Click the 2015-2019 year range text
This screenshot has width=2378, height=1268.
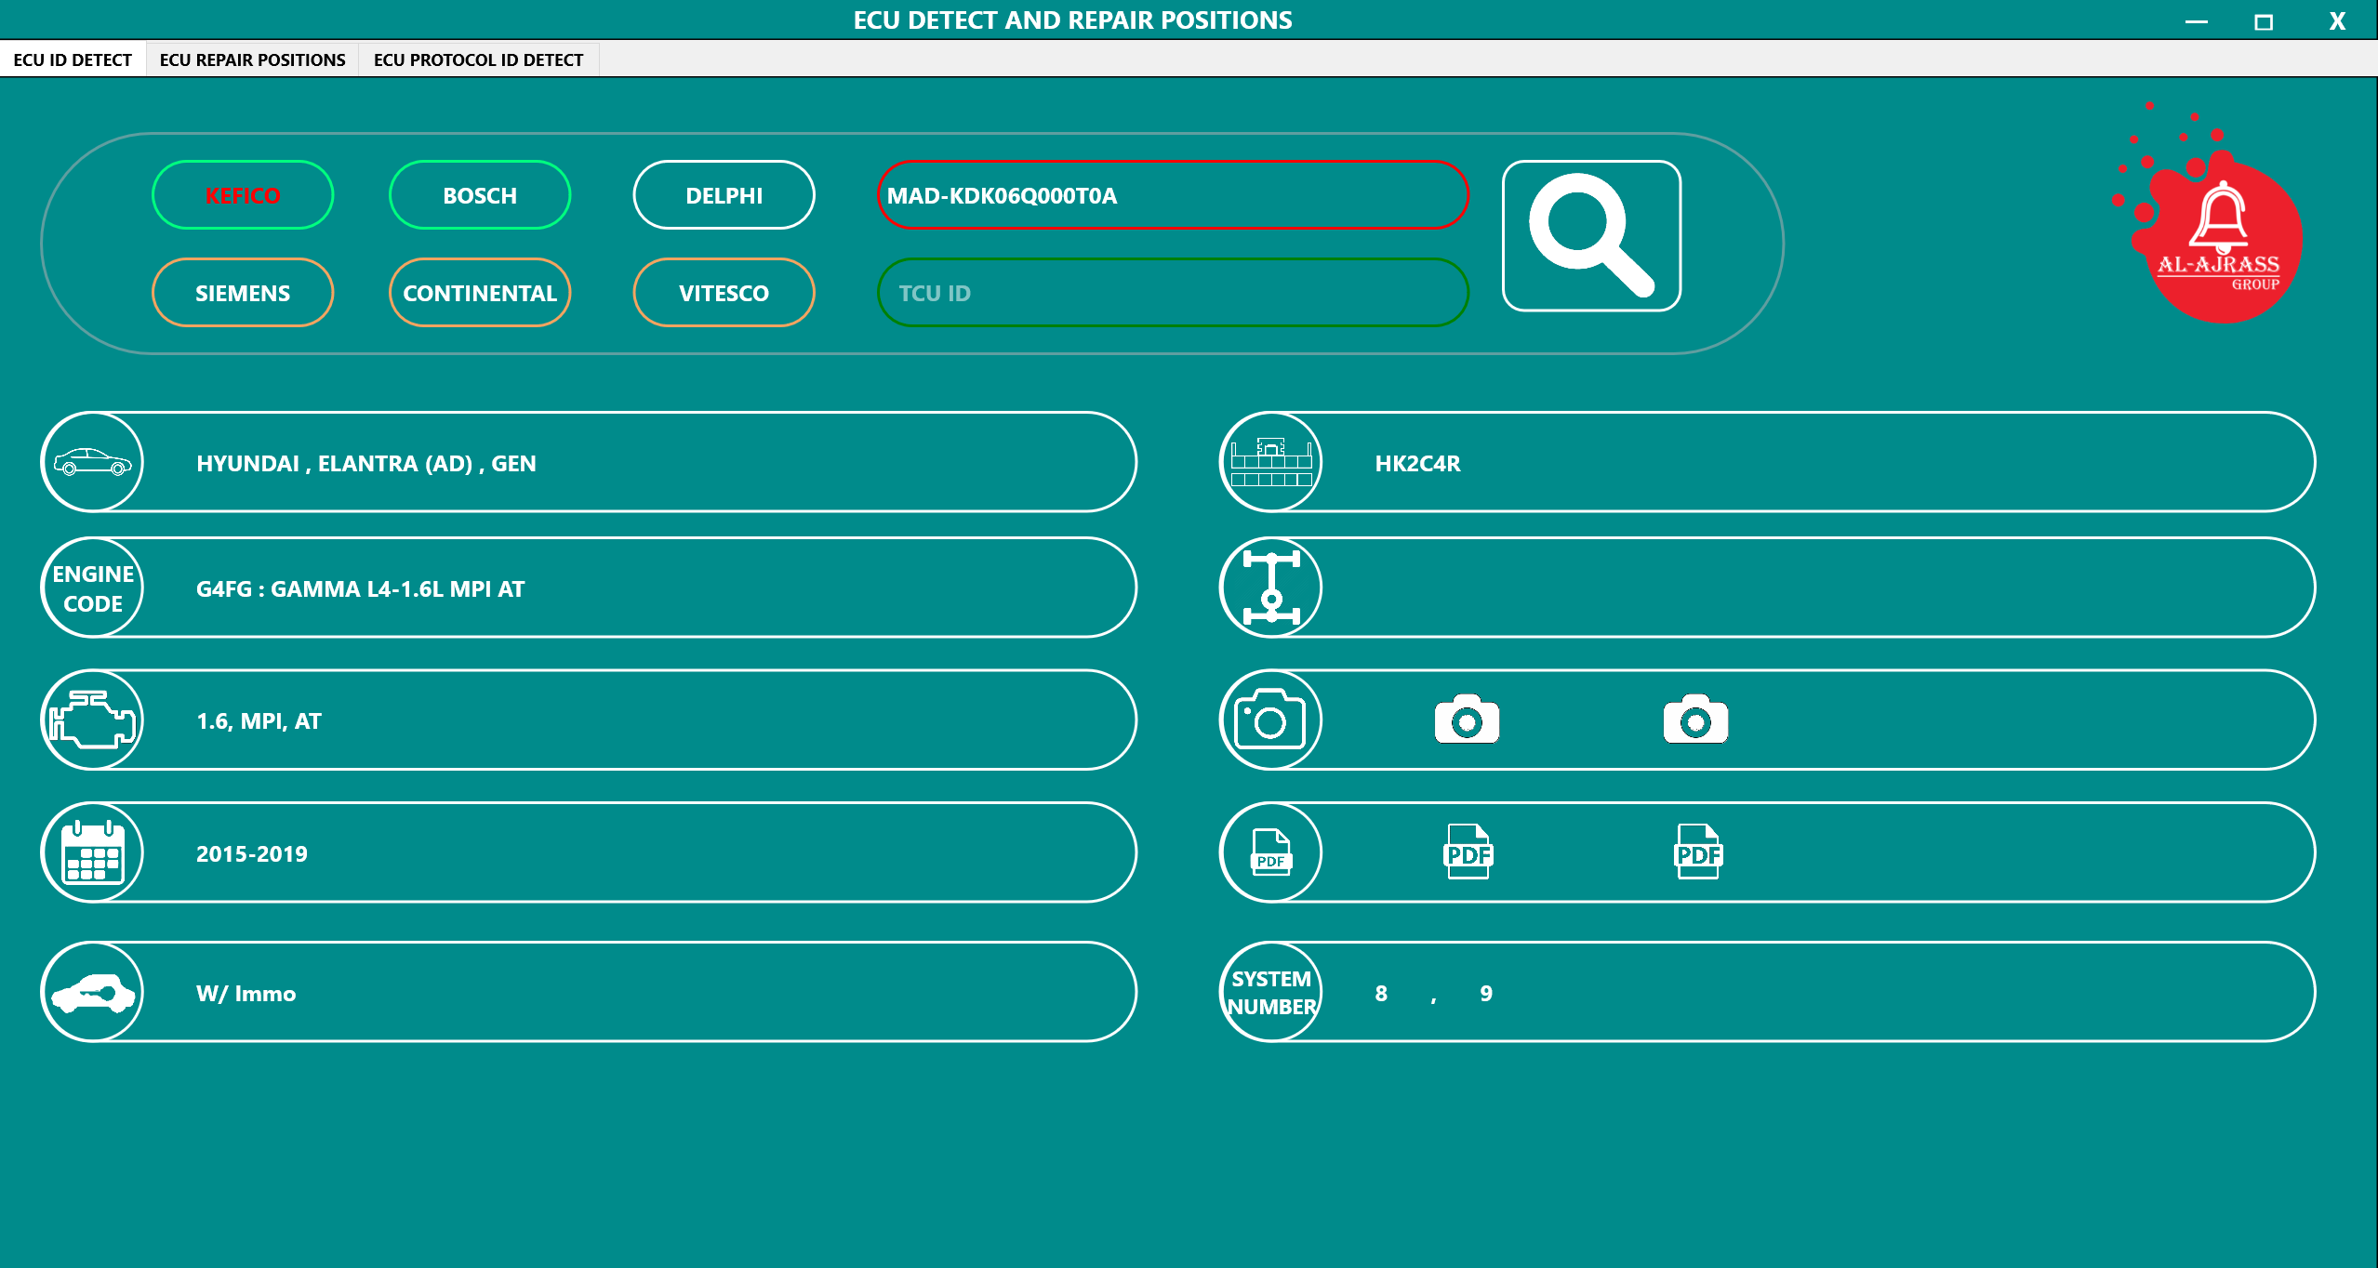point(252,853)
